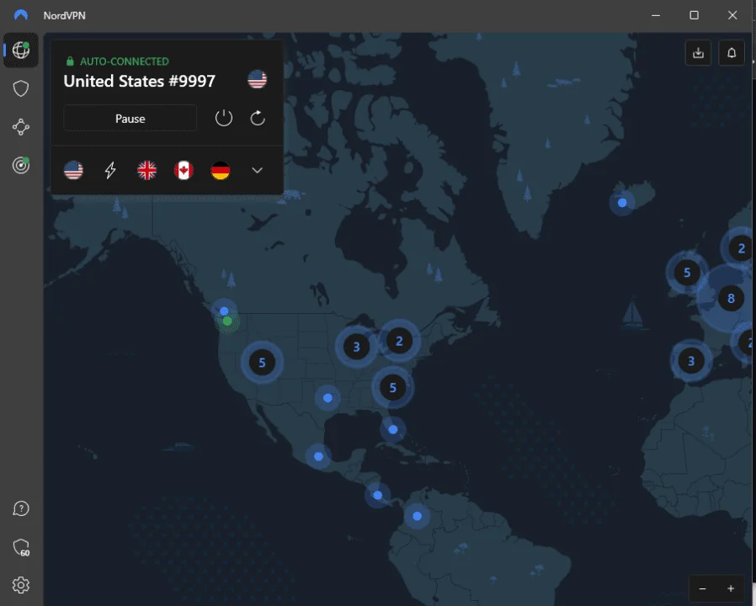Click the power disconnect icon

tap(224, 118)
